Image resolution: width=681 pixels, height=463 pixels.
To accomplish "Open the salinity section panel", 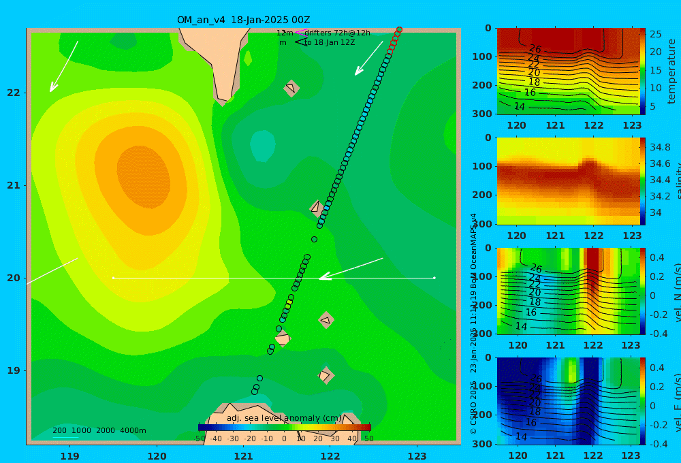I will (x=568, y=181).
